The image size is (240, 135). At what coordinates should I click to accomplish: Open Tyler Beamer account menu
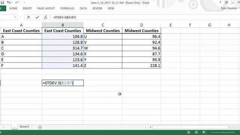pos(230,8)
